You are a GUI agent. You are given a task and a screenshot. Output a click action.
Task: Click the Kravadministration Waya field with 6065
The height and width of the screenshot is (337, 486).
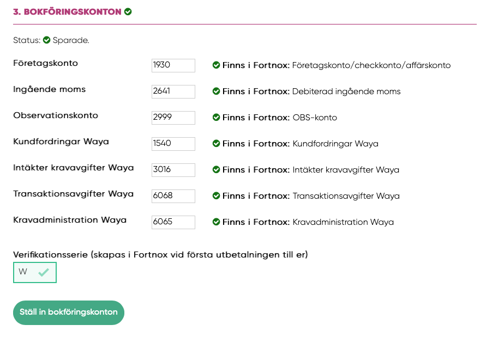pos(173,223)
